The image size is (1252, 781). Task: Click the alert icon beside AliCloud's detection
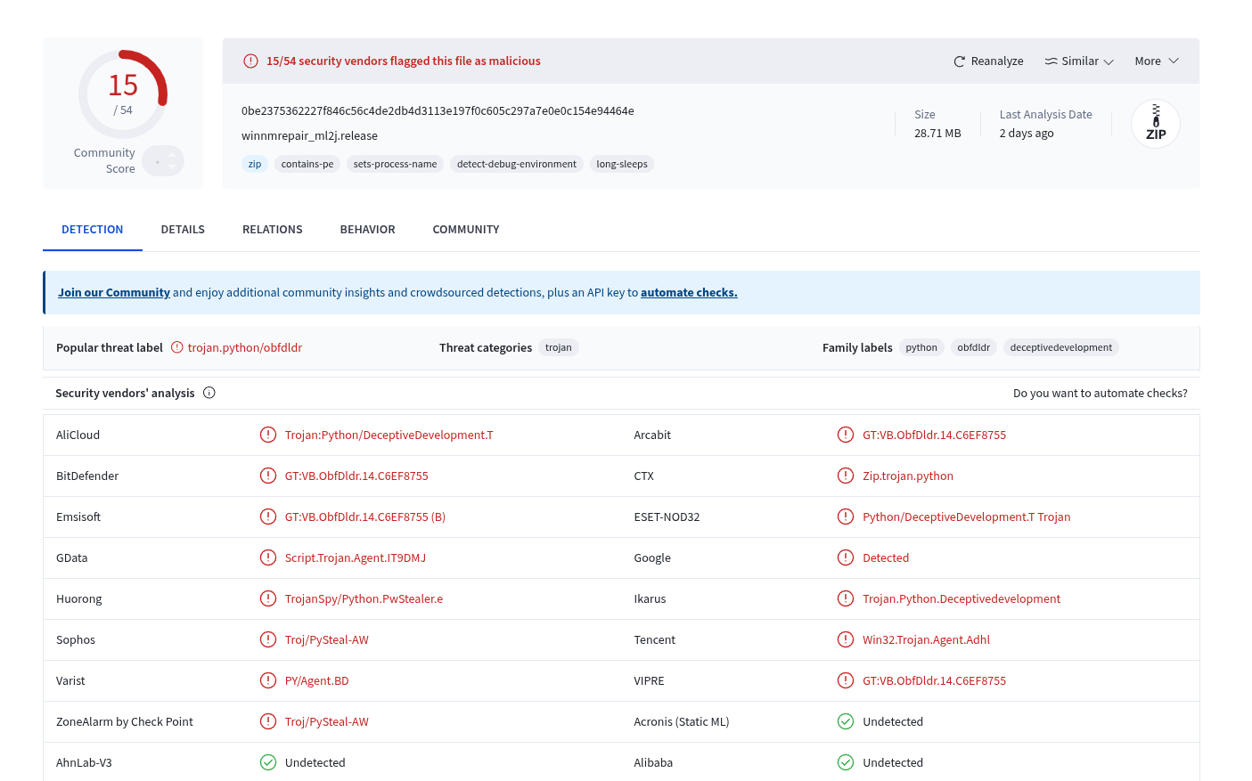[x=268, y=435]
